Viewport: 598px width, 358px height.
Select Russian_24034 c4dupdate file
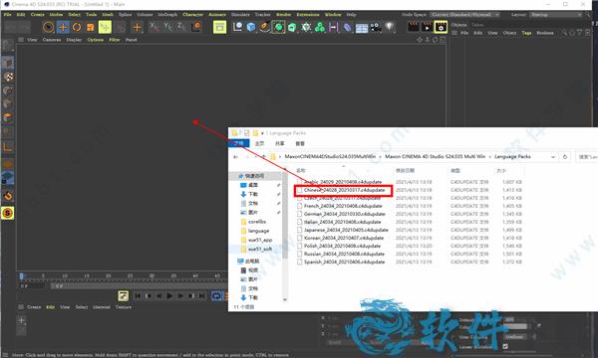click(344, 254)
